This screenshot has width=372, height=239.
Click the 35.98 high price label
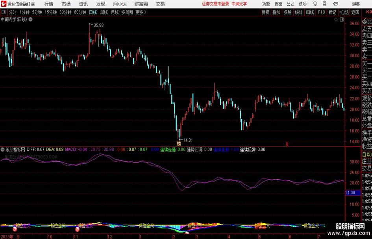click(x=98, y=25)
